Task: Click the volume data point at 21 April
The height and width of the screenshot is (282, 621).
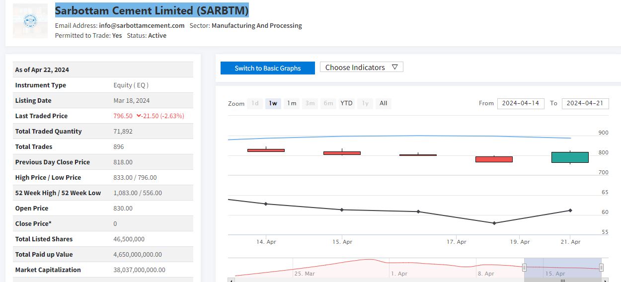Action: 570,211
